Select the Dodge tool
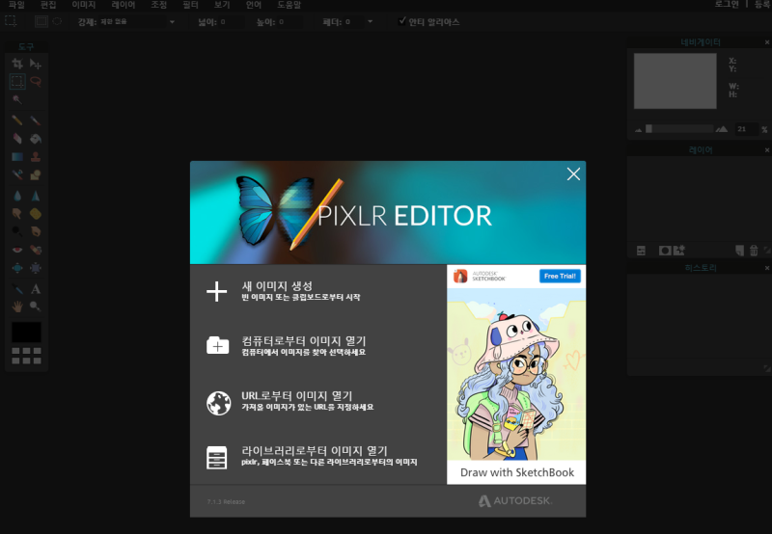Image resolution: width=772 pixels, height=534 pixels. click(x=17, y=231)
